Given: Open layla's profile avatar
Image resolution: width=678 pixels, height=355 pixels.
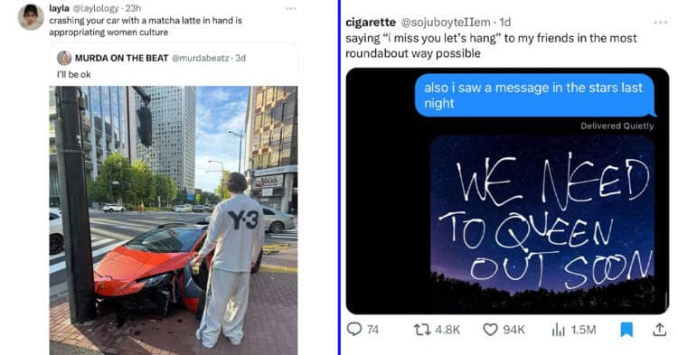Looking at the screenshot, I should (x=30, y=17).
